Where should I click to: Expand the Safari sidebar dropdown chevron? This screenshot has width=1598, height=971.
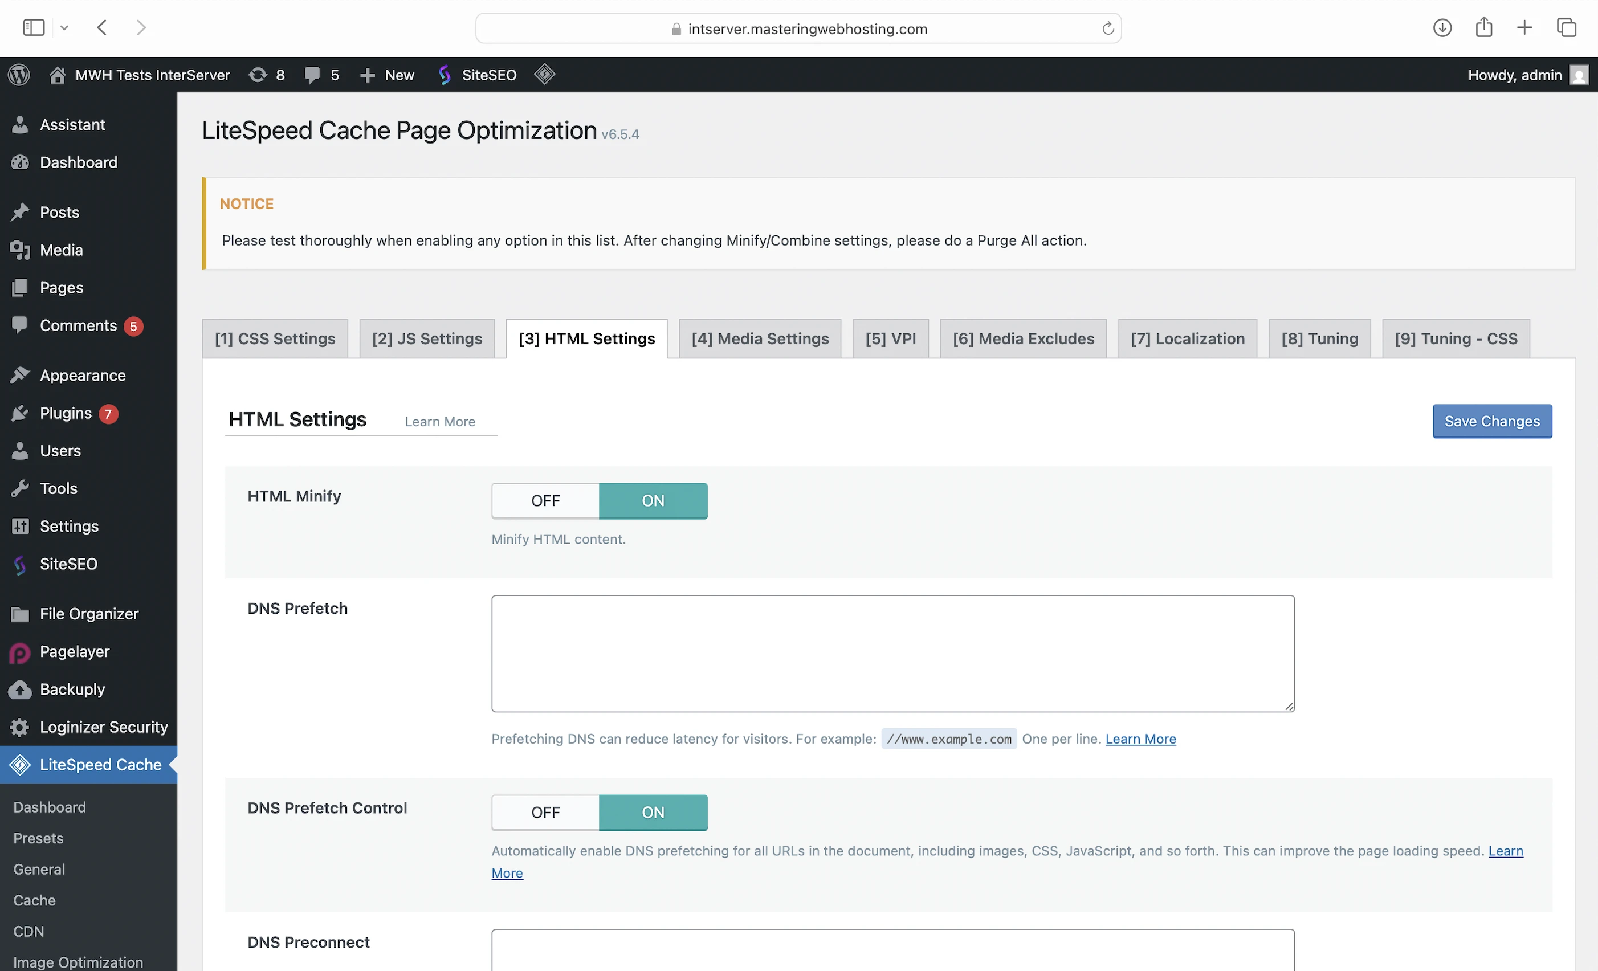pyautogui.click(x=64, y=28)
